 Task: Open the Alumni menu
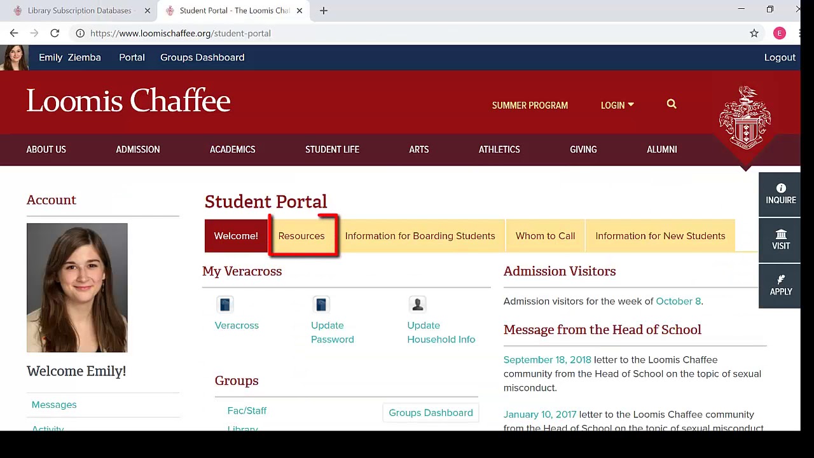[x=662, y=149]
